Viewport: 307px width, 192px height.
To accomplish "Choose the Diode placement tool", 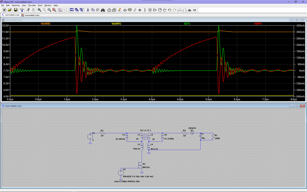I will click(x=150, y=10).
